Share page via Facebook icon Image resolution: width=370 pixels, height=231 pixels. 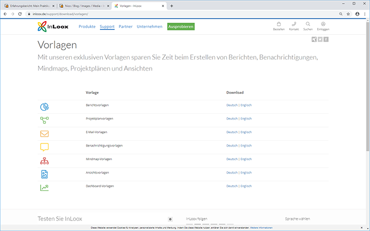point(326,40)
